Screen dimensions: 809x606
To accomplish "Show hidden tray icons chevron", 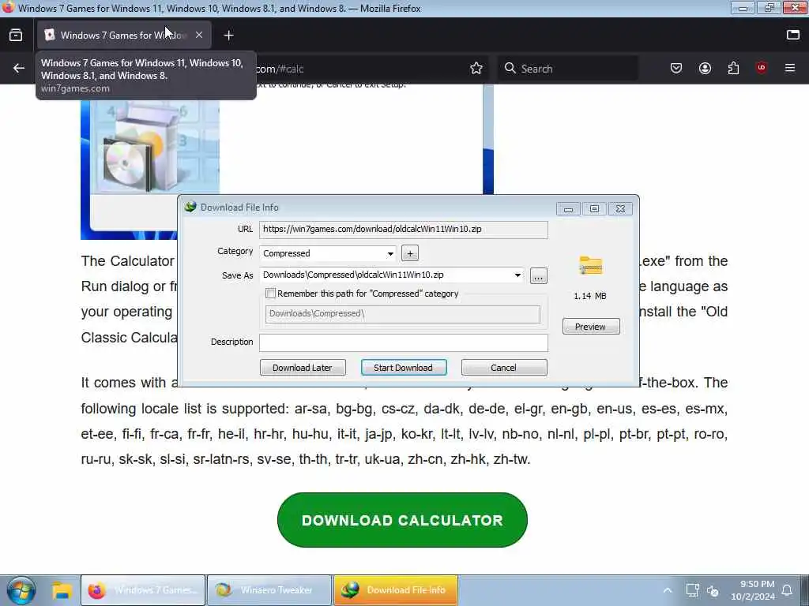I will click(x=667, y=590).
